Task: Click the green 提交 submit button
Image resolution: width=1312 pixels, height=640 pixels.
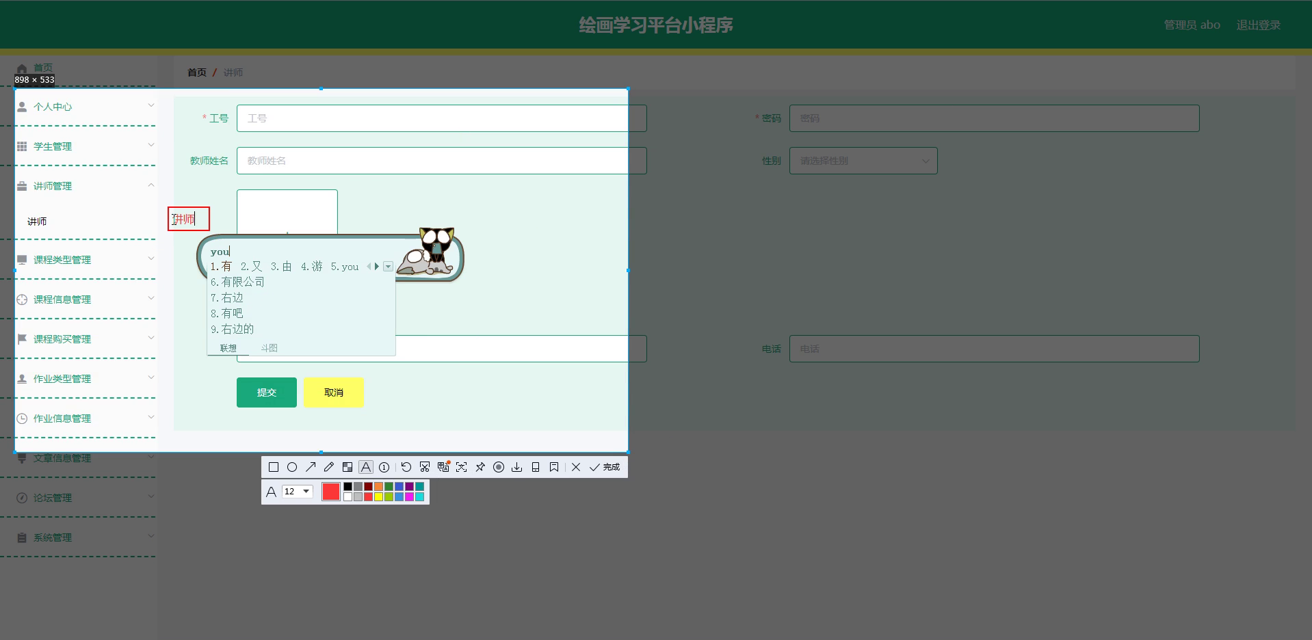Action: [267, 392]
